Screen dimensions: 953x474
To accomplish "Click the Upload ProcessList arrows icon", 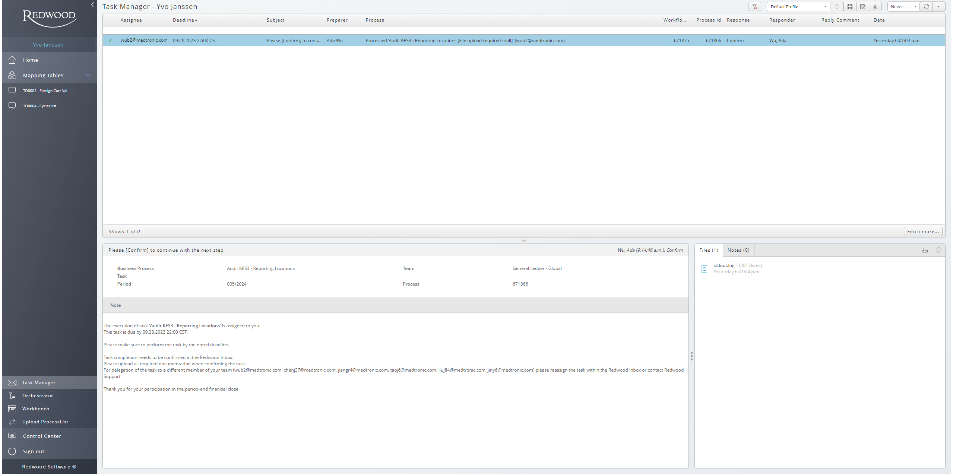I will pos(12,422).
